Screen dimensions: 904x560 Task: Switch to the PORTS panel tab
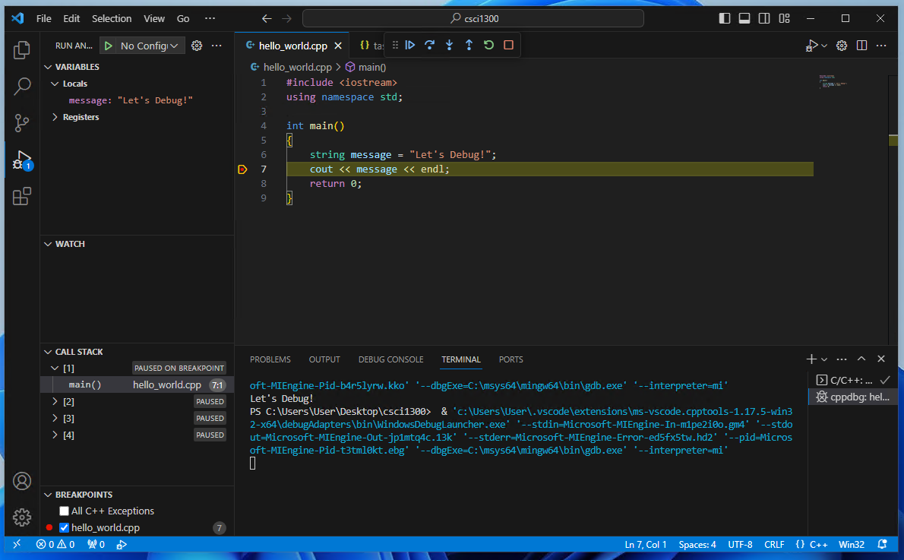510,359
